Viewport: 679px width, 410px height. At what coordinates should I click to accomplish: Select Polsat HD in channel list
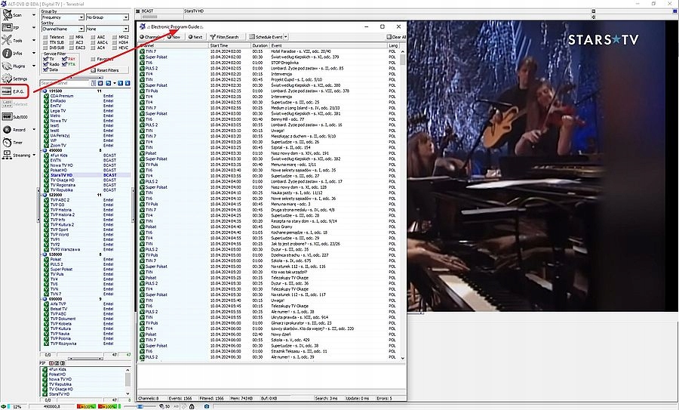(58, 171)
